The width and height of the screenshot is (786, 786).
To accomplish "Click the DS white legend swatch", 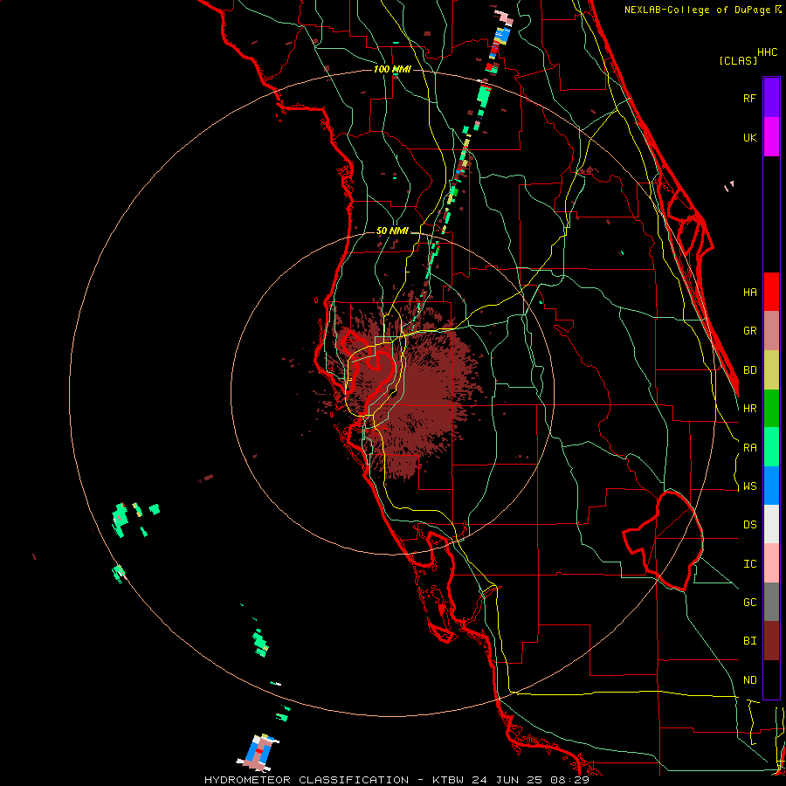I will (x=771, y=524).
